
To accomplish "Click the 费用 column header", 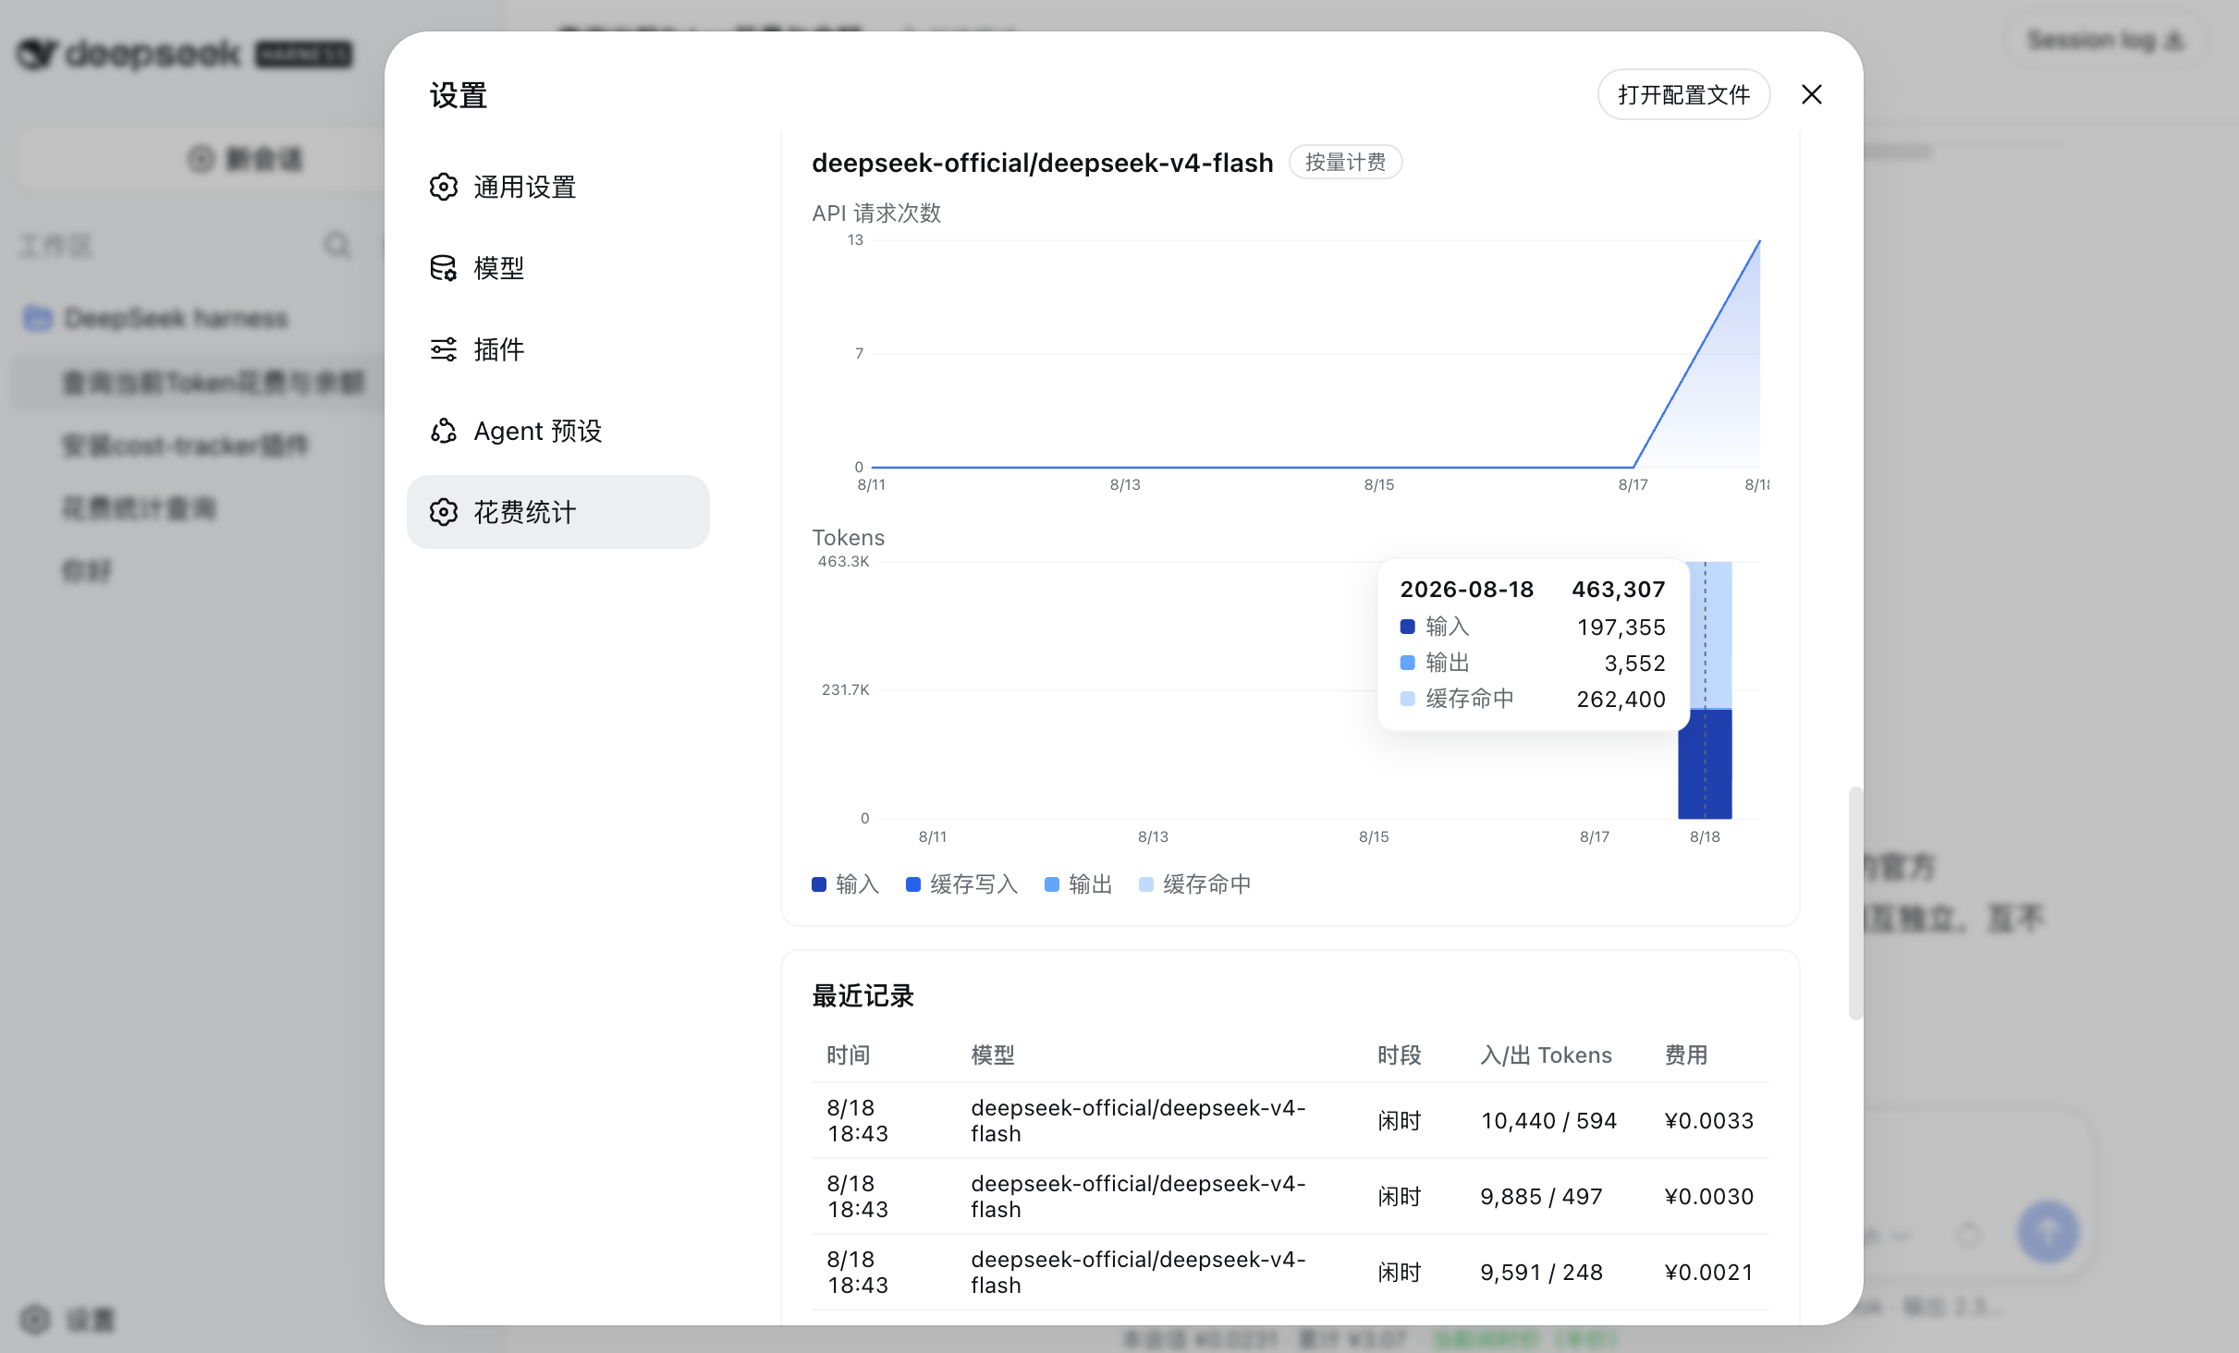I will pos(1686,1055).
